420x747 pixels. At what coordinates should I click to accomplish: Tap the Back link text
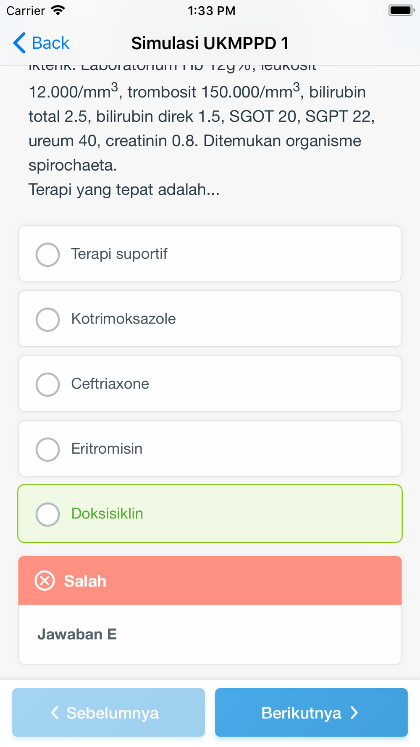point(50,43)
